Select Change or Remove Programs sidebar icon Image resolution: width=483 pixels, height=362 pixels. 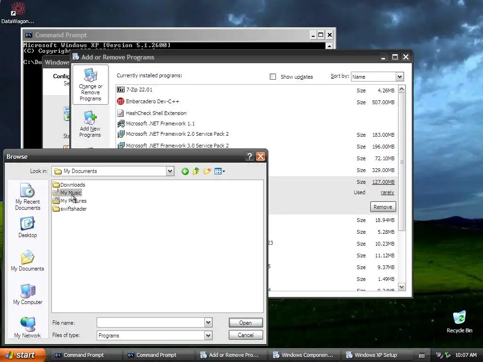90,85
